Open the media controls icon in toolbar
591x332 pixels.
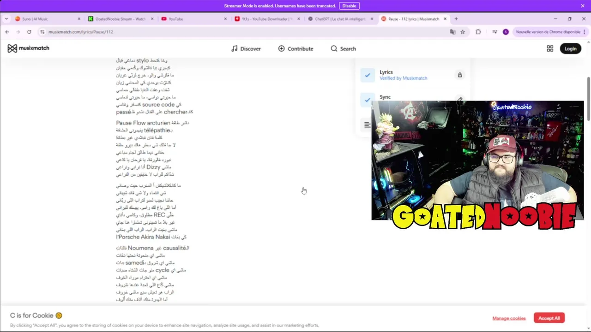(495, 32)
